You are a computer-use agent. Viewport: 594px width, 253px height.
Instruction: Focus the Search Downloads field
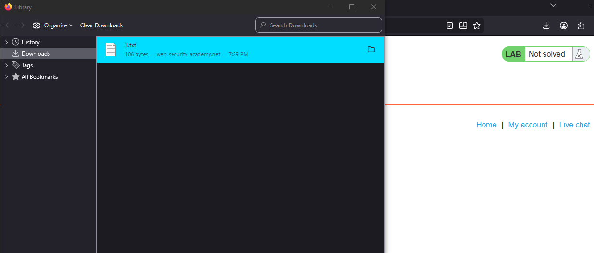(319, 25)
